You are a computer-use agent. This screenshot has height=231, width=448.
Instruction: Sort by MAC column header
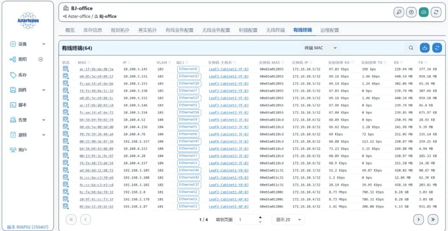[84, 62]
